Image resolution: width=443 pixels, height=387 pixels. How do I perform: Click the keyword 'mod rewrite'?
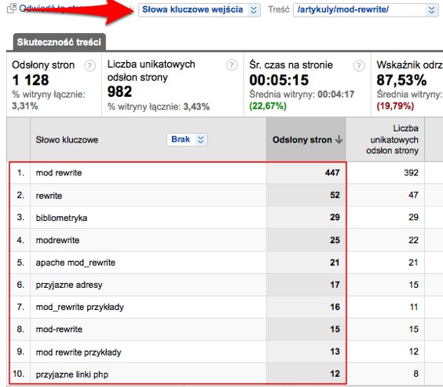[x=59, y=172]
